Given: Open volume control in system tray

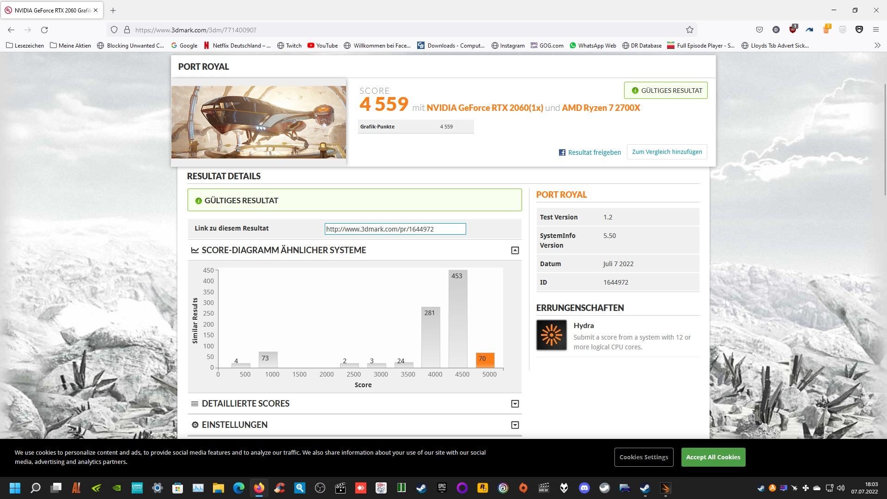Looking at the screenshot, I should point(840,488).
